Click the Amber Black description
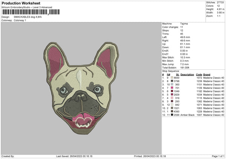226x159 pixels. click(x=187, y=115)
